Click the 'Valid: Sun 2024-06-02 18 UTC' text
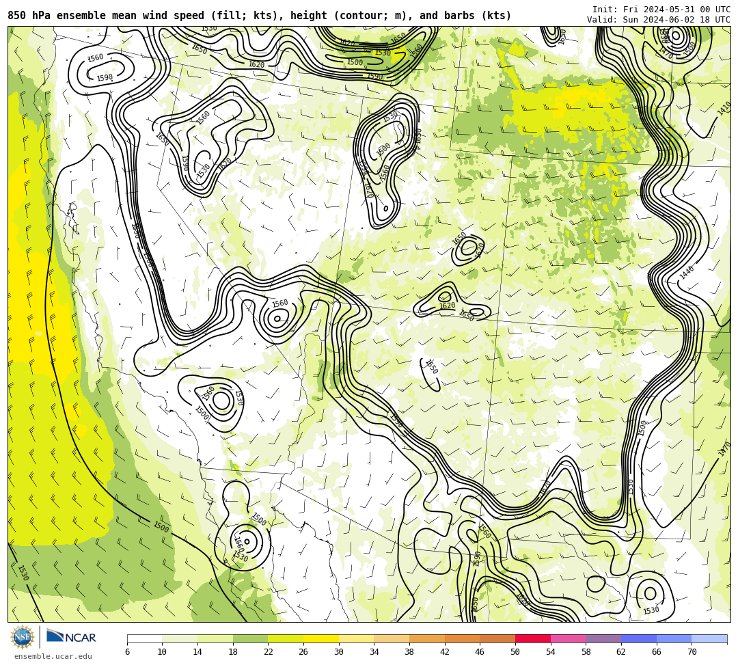Screen dimensions: 738x665 click(659, 20)
